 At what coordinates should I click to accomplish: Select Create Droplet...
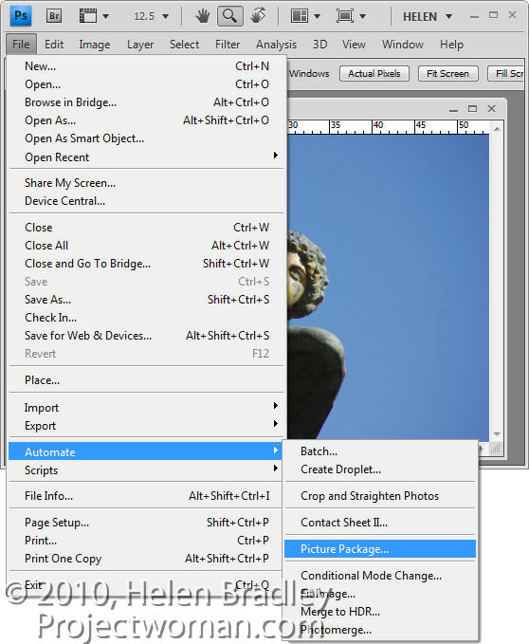point(380,469)
